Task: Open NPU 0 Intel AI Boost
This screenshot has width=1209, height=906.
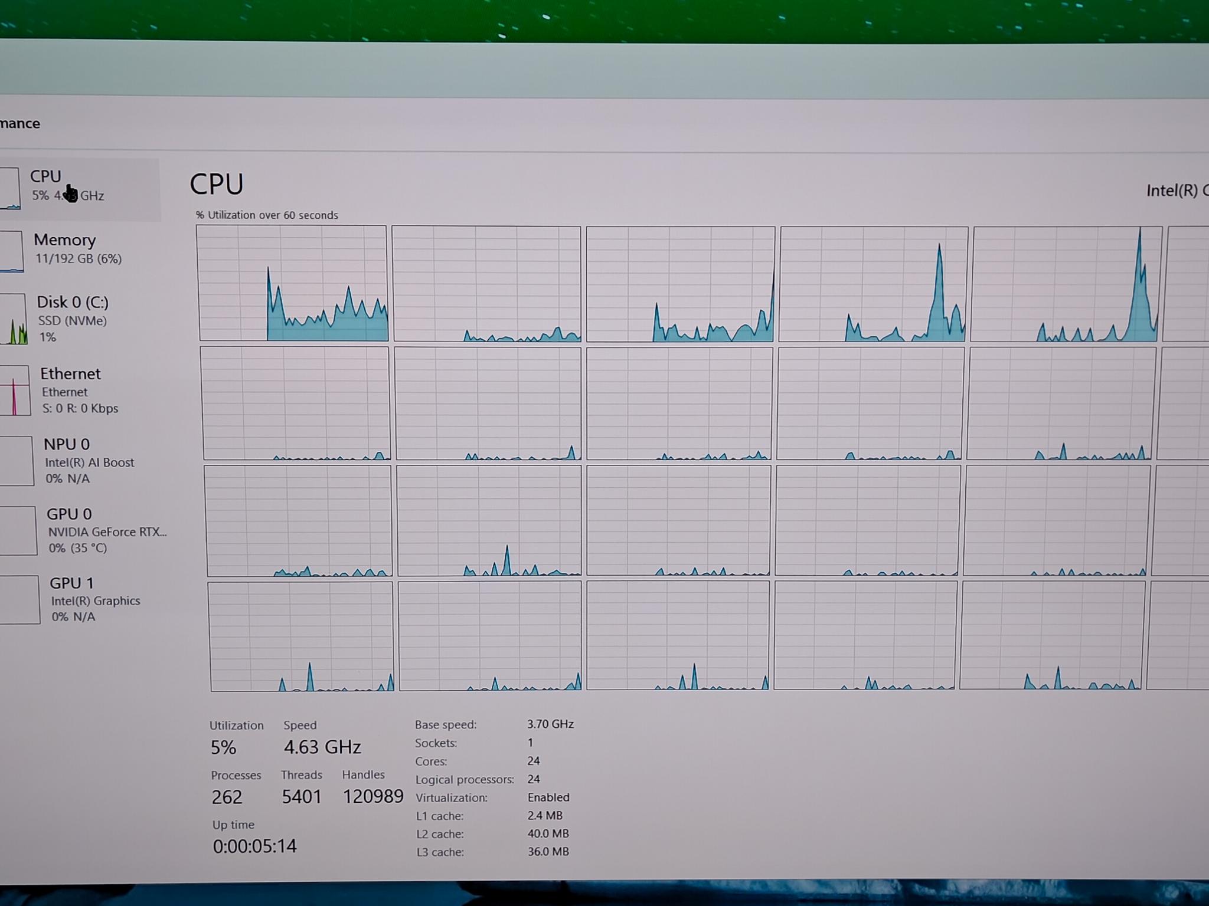Action: [x=83, y=461]
